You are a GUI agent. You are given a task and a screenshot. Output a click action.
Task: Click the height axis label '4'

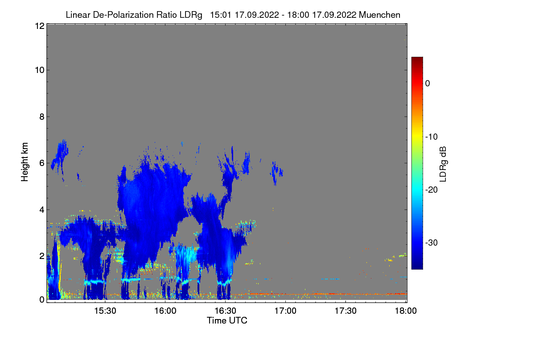coord(41,210)
